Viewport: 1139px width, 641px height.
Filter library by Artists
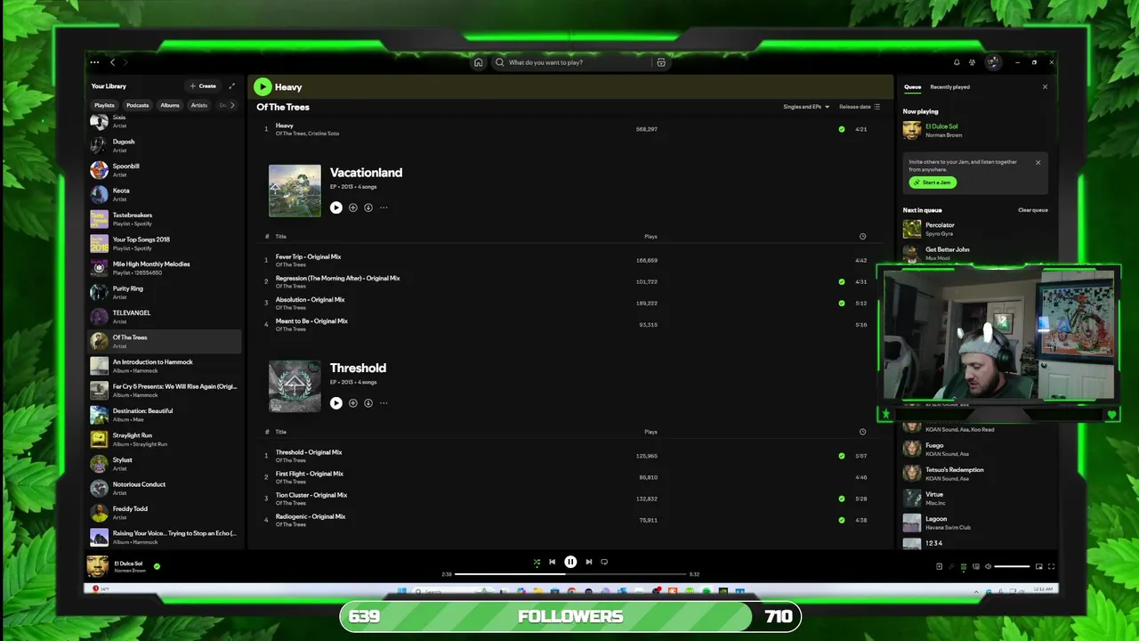coord(199,105)
